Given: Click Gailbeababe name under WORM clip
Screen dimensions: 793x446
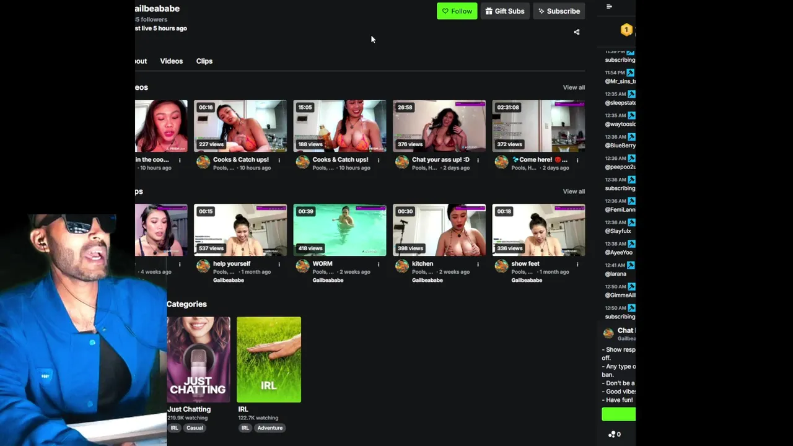Looking at the screenshot, I should click(328, 281).
